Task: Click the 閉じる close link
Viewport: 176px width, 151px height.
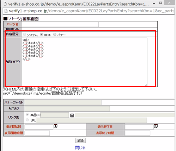Action: [80, 147]
